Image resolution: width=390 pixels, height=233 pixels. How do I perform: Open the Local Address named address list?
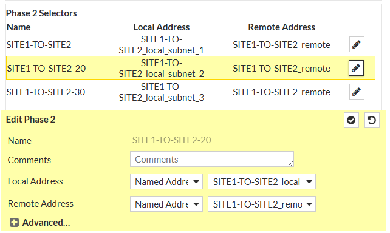[262, 181]
